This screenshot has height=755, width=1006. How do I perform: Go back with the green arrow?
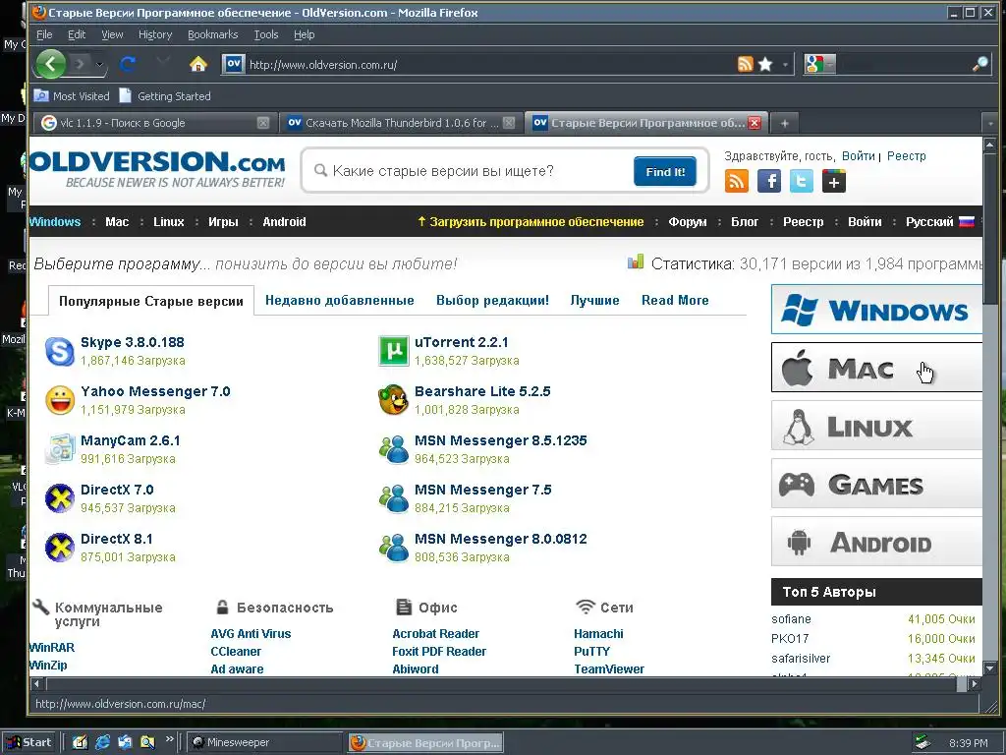[x=51, y=64]
